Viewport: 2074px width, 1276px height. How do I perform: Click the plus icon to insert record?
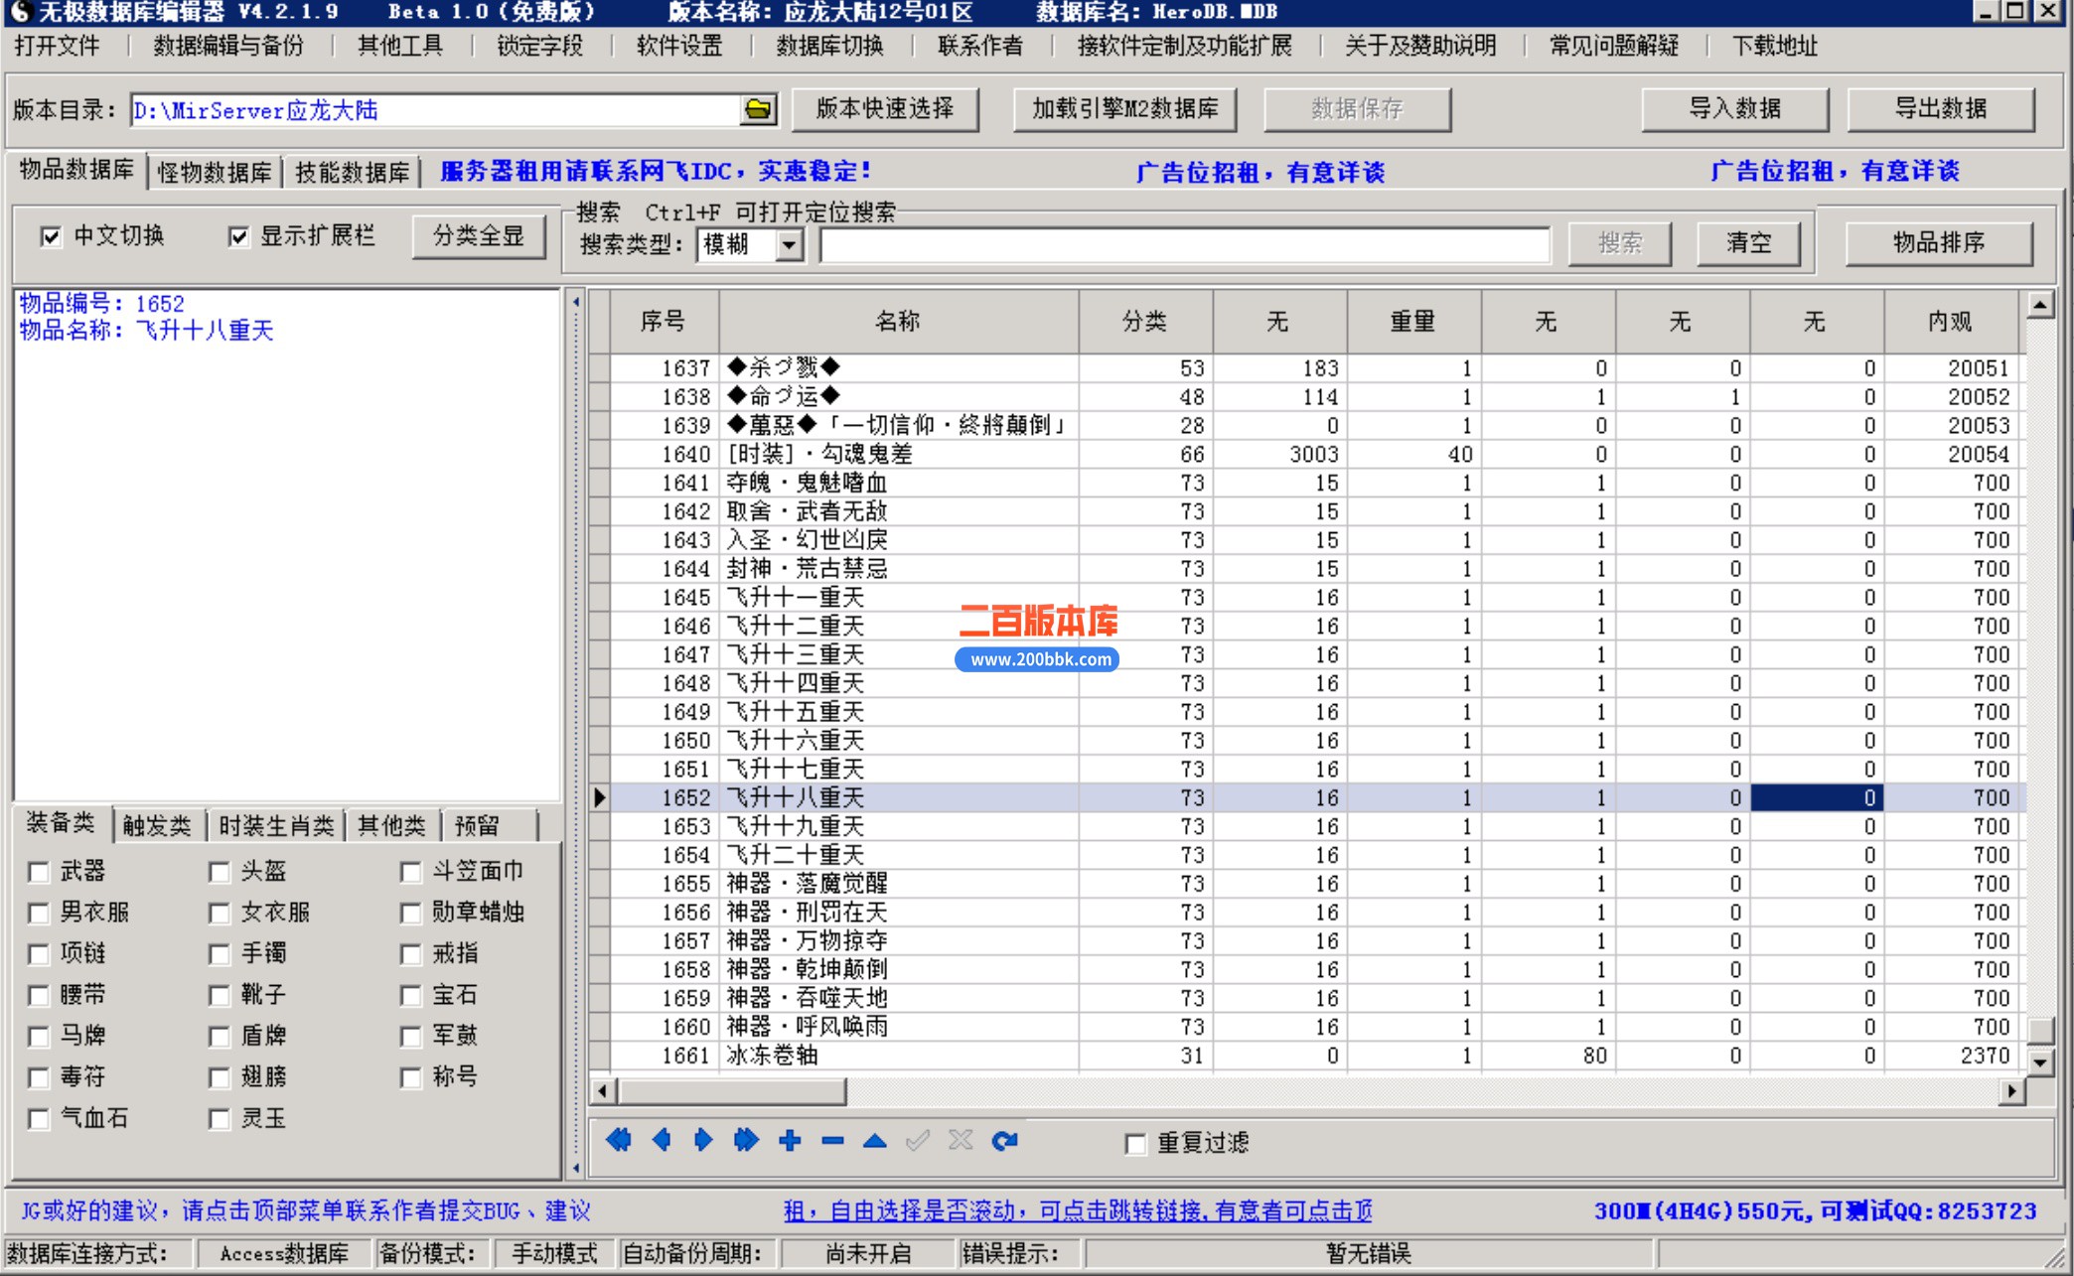tap(790, 1140)
